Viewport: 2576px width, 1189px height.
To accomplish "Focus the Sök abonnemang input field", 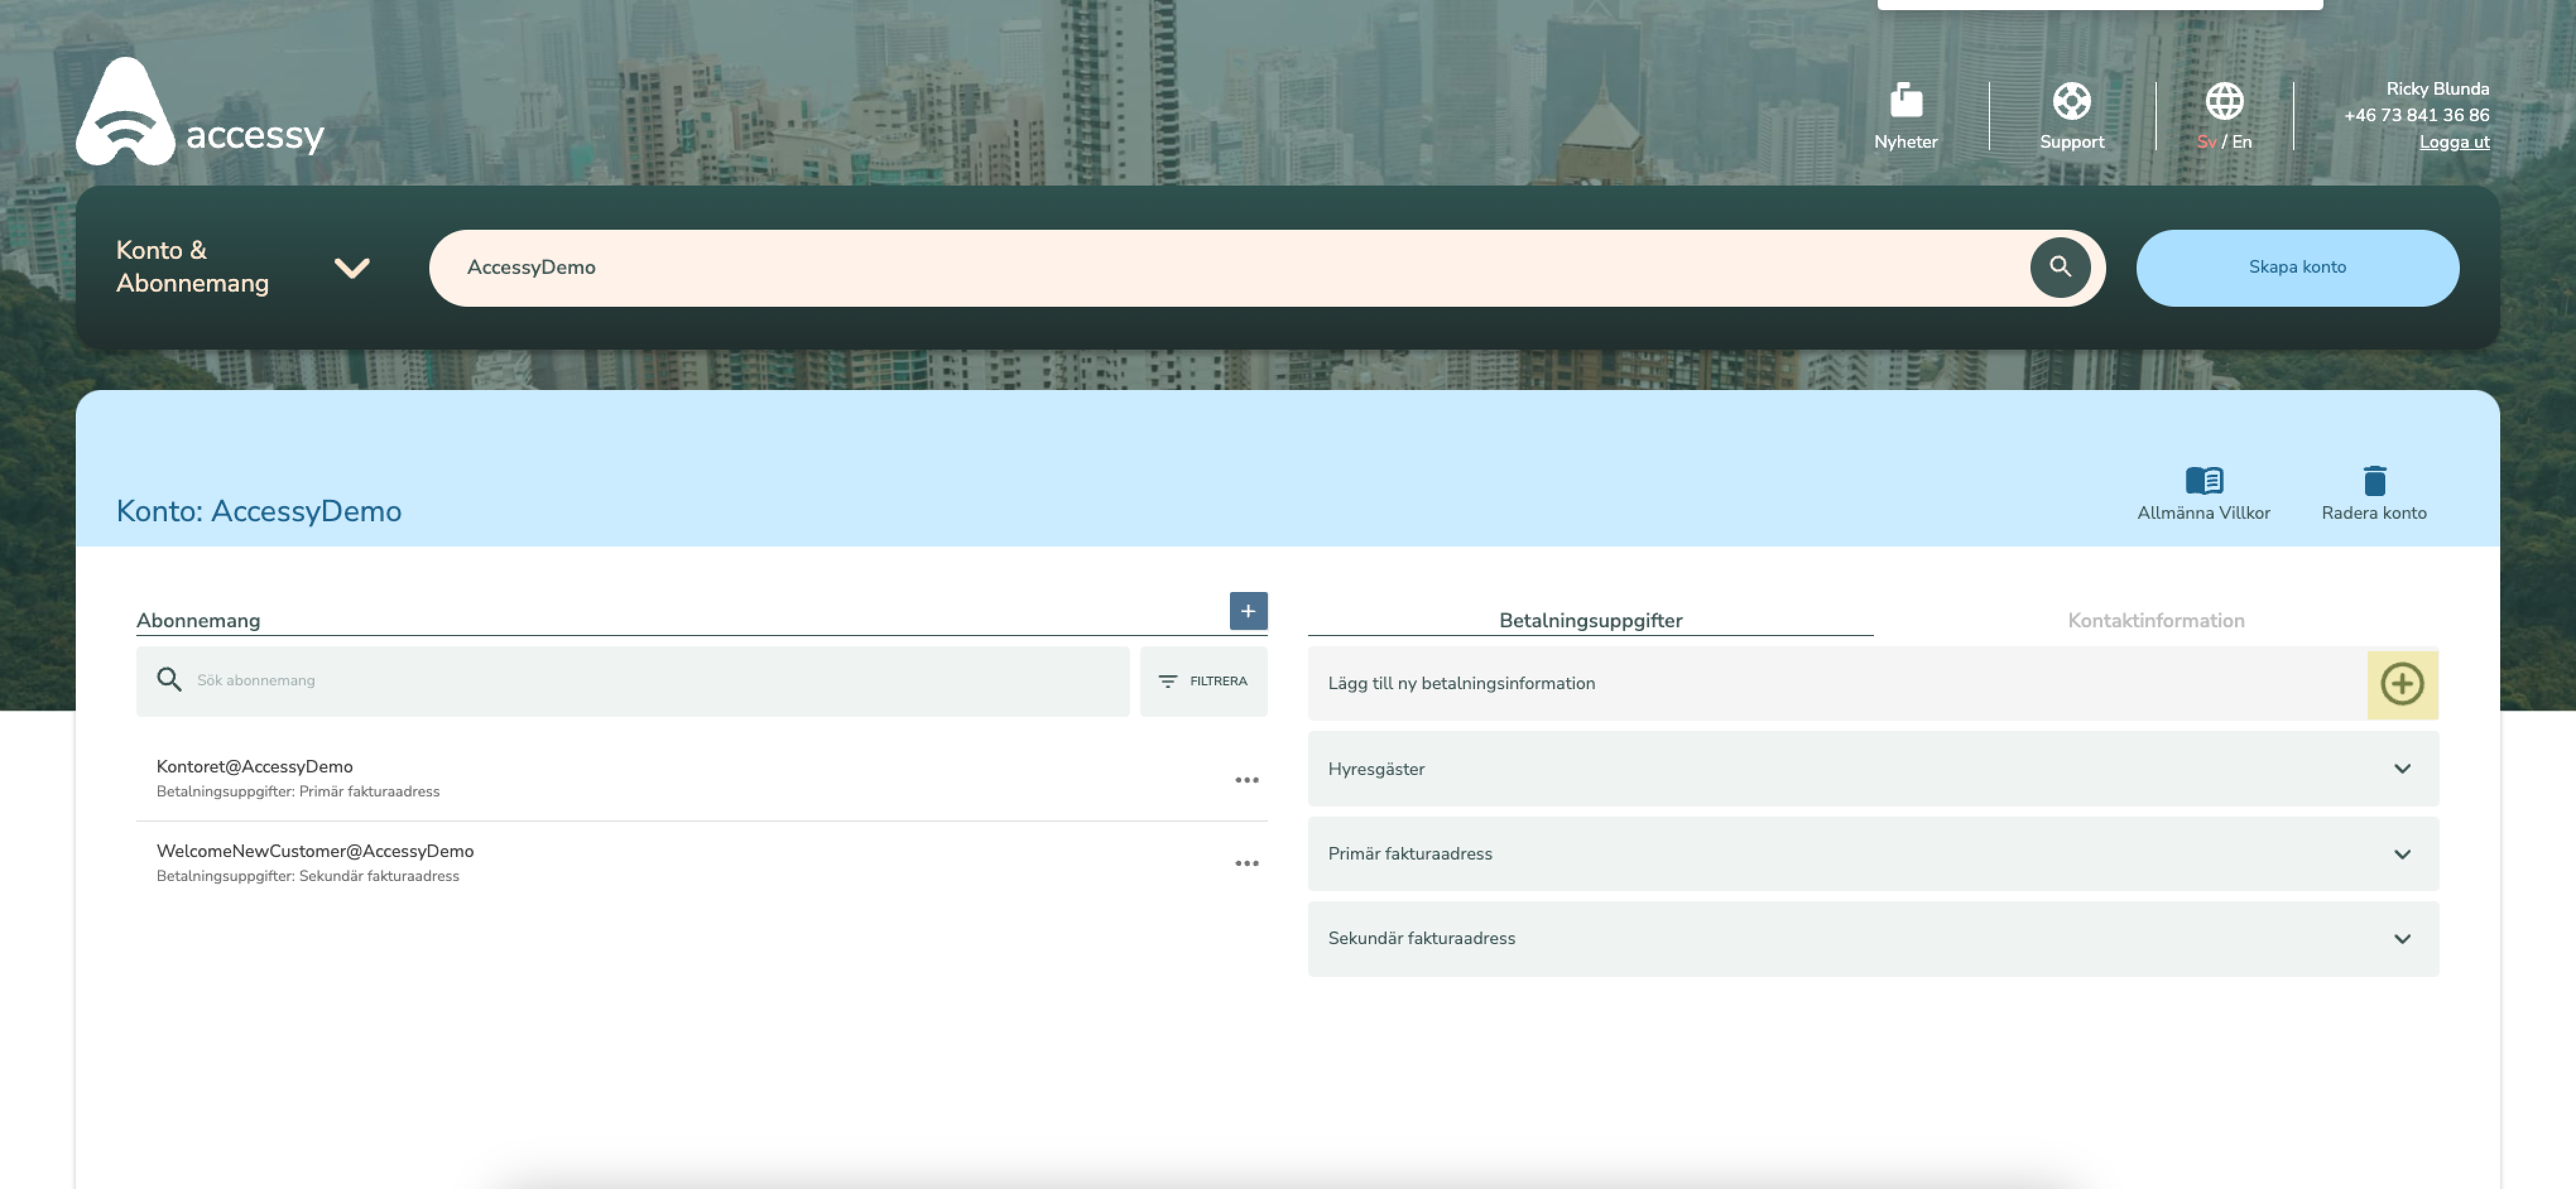I will click(x=632, y=680).
